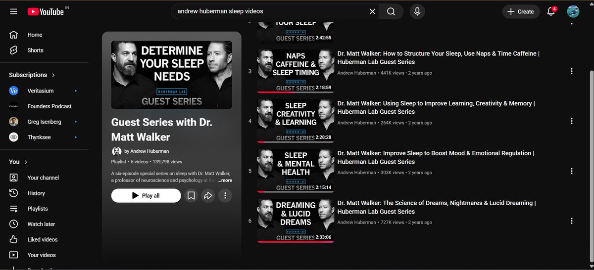Viewport: 594px width, 270px height.
Task: Open title 'The Science of Dreams' video
Action: (437, 207)
